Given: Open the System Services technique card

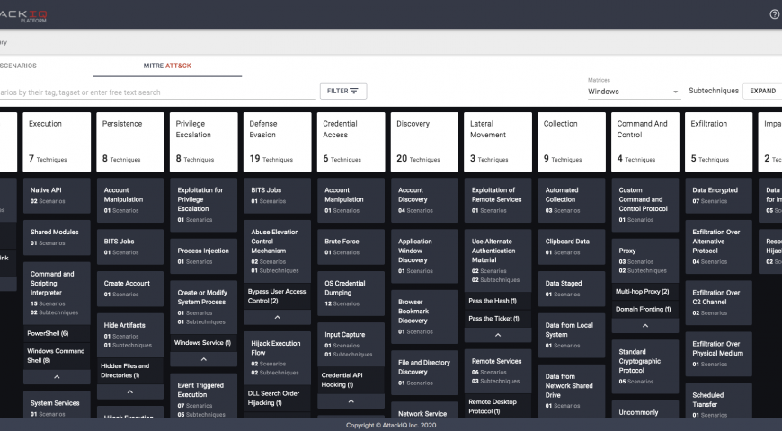Looking at the screenshot, I should tap(57, 405).
